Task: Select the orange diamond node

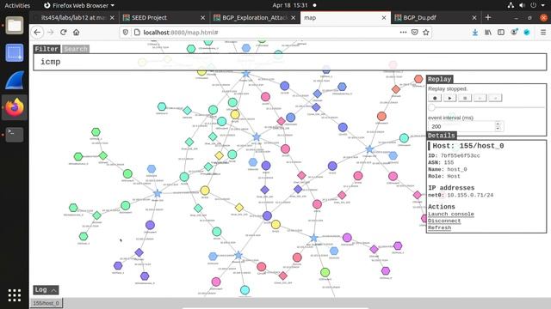Action: [396, 89]
